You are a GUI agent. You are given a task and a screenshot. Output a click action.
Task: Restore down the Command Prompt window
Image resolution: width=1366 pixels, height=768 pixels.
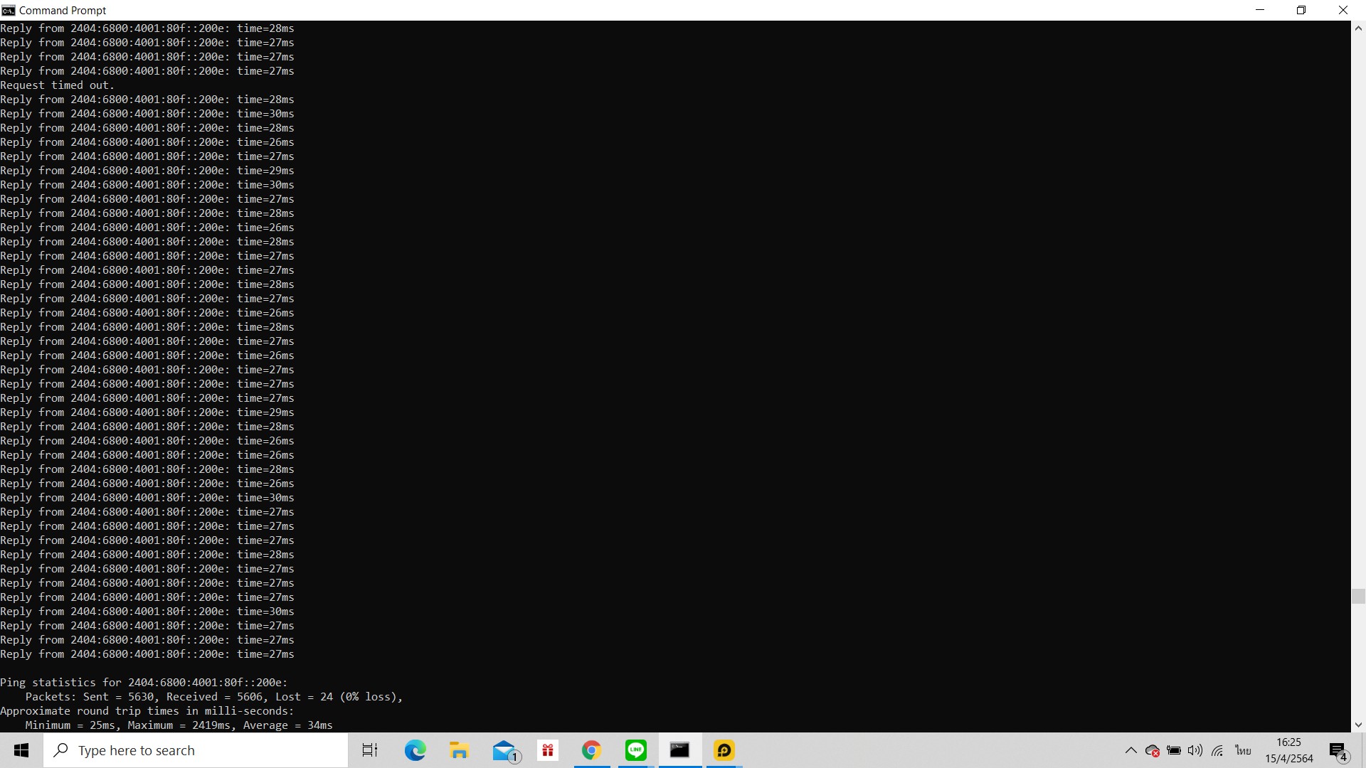(x=1301, y=10)
